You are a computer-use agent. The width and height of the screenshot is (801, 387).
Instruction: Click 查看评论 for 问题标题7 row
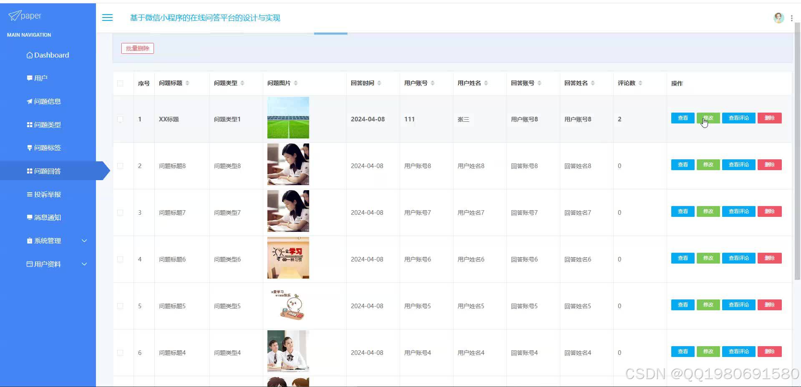(738, 211)
